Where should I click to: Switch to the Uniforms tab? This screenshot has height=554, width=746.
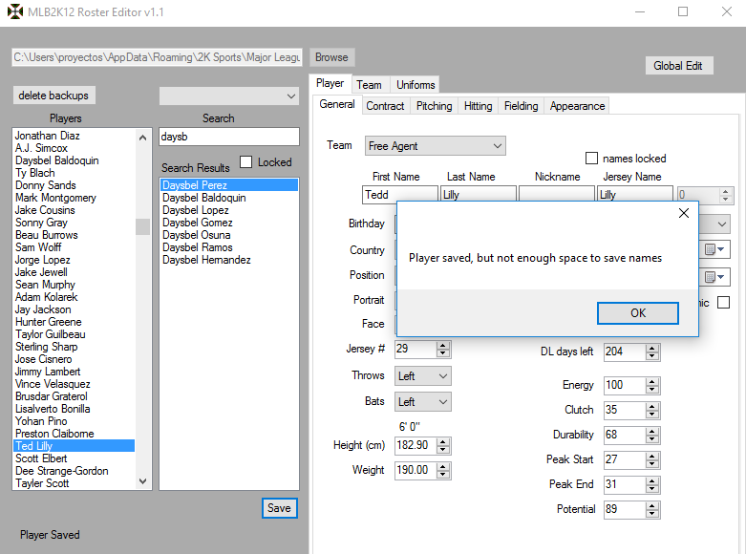pos(416,85)
